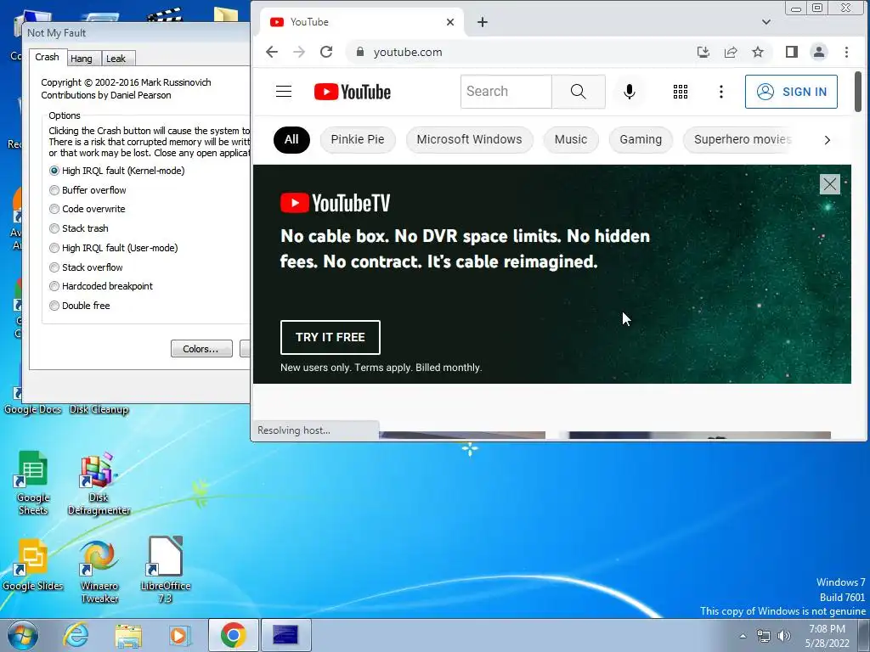870x652 pixels.
Task: Open YouTube settings three-dot menu
Action: [x=721, y=92]
